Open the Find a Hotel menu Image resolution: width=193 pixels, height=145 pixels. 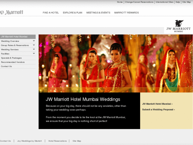tap(51, 13)
